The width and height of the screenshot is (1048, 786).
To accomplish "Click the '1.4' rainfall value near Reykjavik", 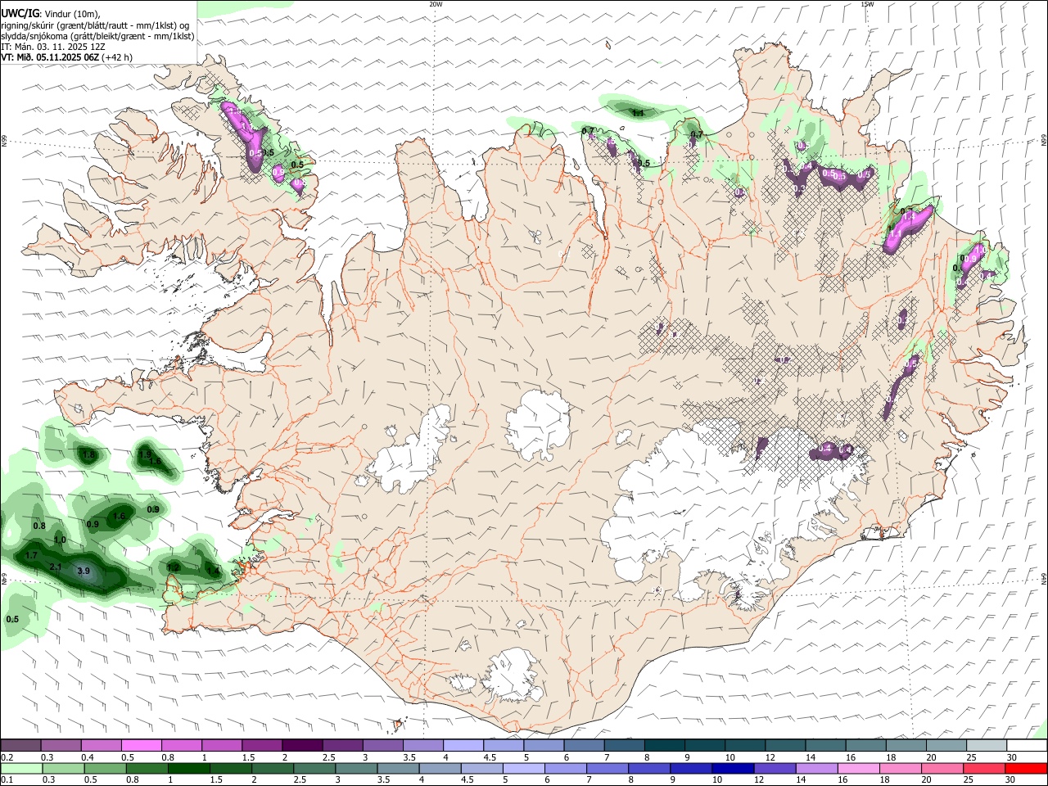I will pyautogui.click(x=213, y=571).
